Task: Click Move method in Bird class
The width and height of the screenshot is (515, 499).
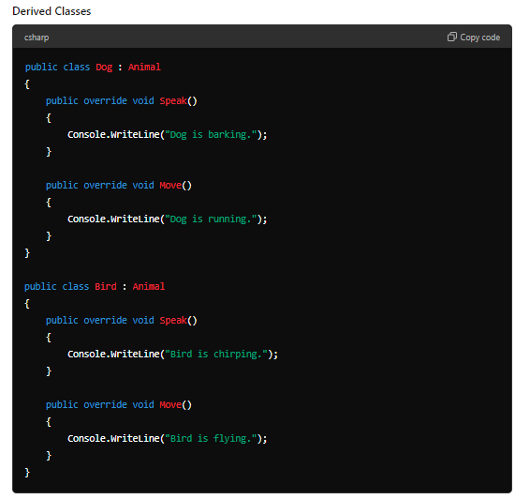Action: click(x=170, y=405)
